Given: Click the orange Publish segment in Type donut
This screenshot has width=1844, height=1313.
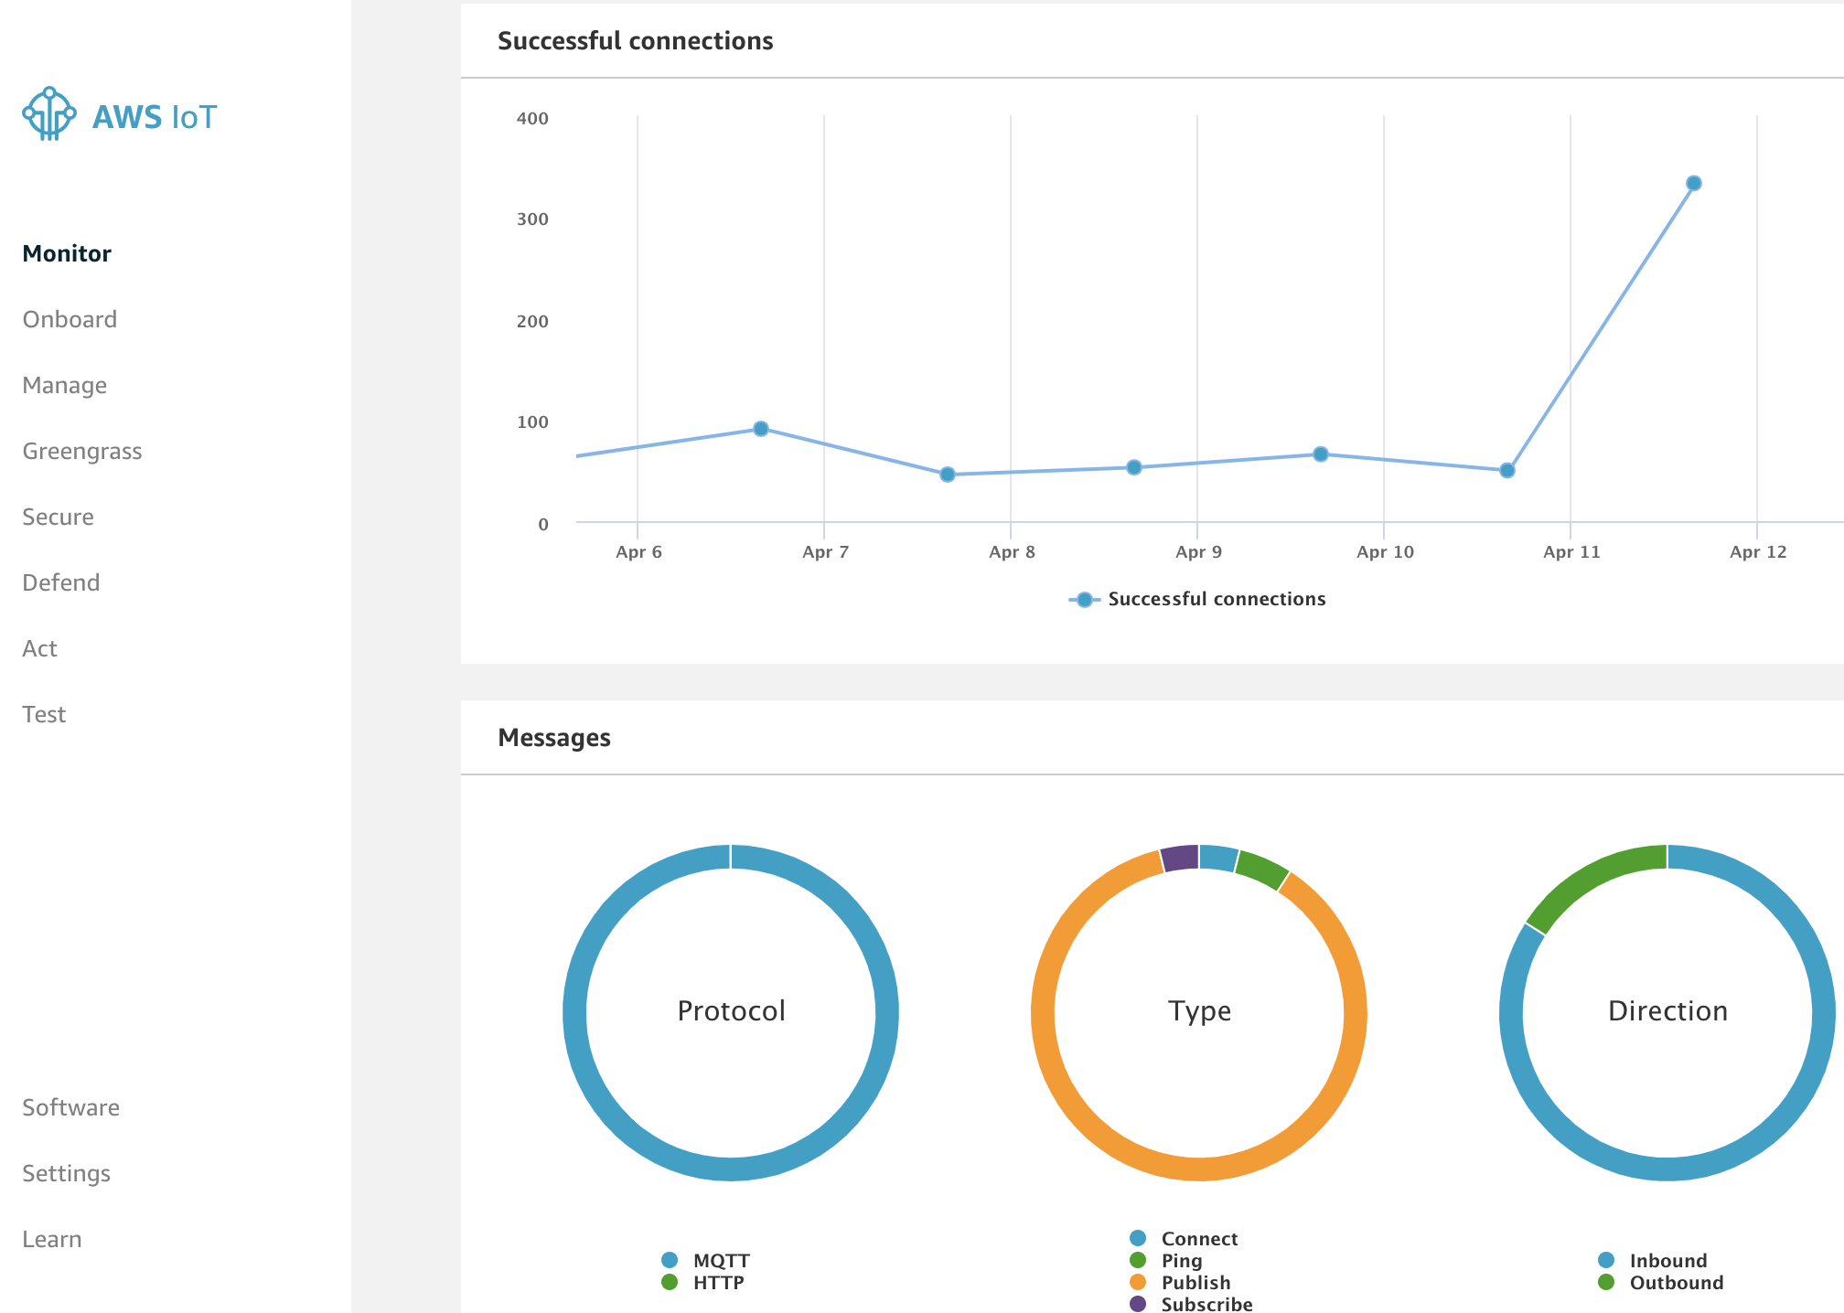Looking at the screenshot, I should point(1199,1169).
